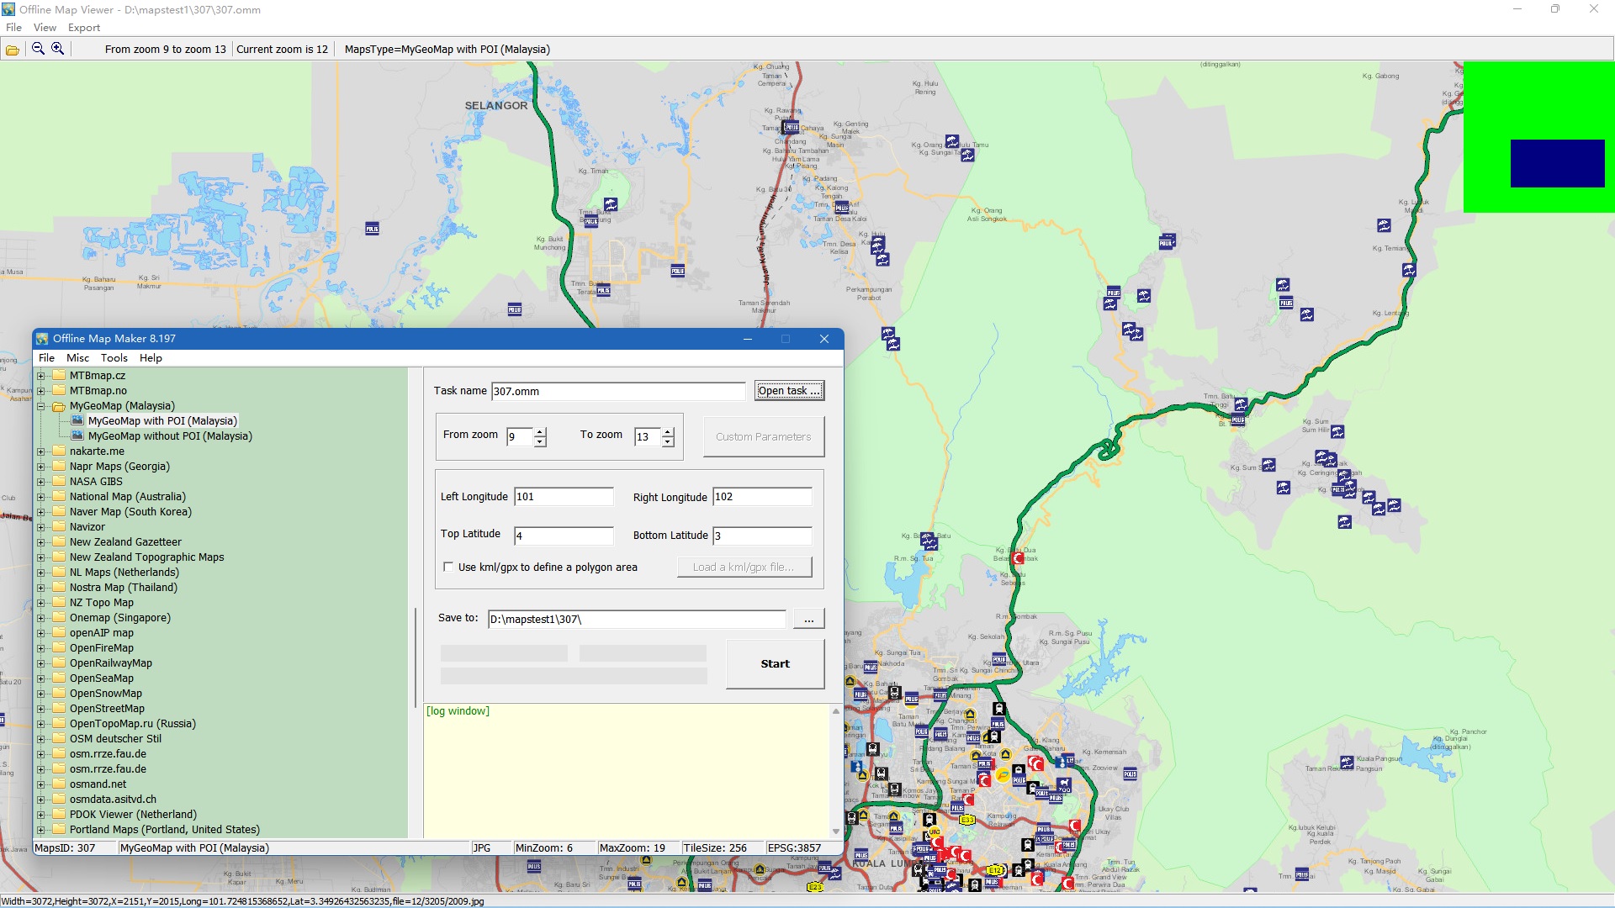
Task: Expand the MTBmap.no tree node
Action: [40, 391]
